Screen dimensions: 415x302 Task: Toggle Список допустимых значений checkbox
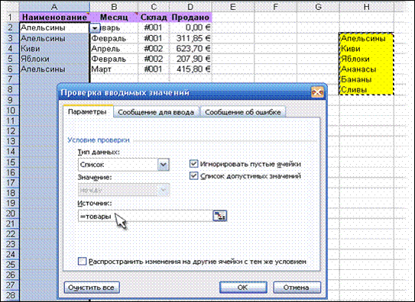(x=193, y=175)
